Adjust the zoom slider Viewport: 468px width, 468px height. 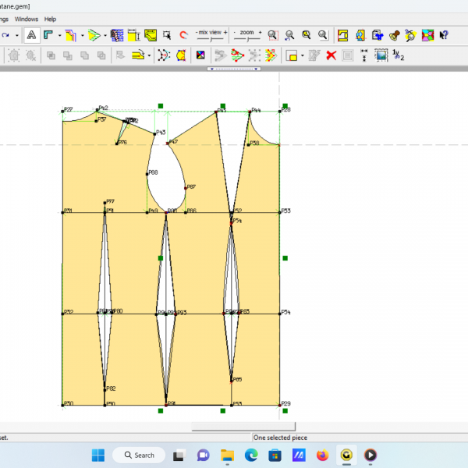pyautogui.click(x=247, y=40)
